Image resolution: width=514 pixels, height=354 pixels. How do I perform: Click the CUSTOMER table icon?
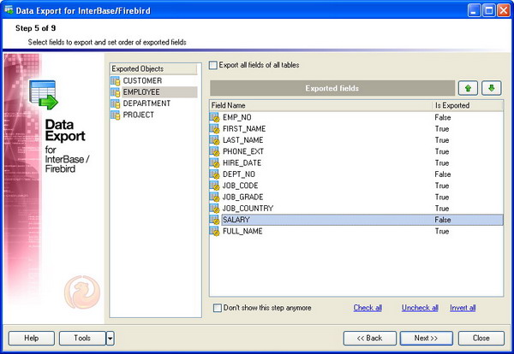(x=116, y=81)
